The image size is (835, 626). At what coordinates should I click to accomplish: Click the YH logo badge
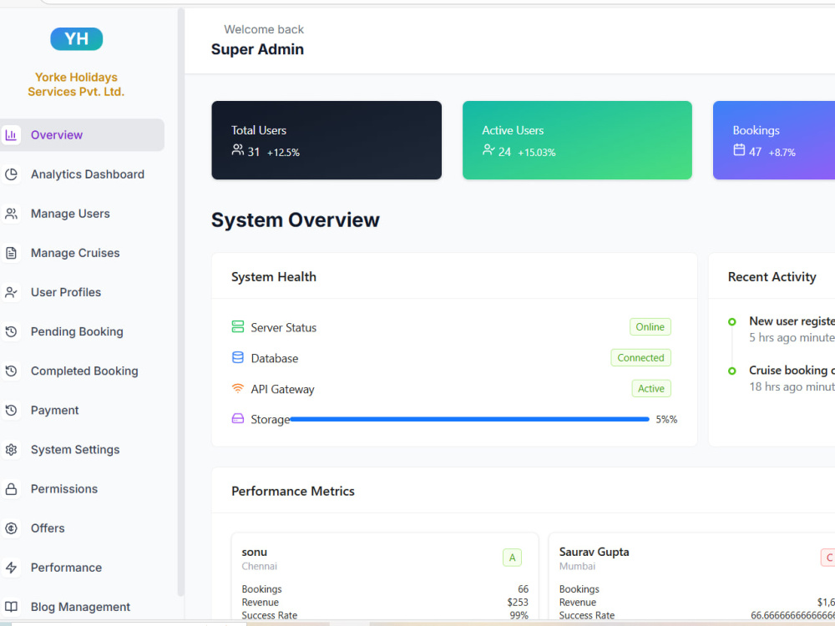(76, 39)
